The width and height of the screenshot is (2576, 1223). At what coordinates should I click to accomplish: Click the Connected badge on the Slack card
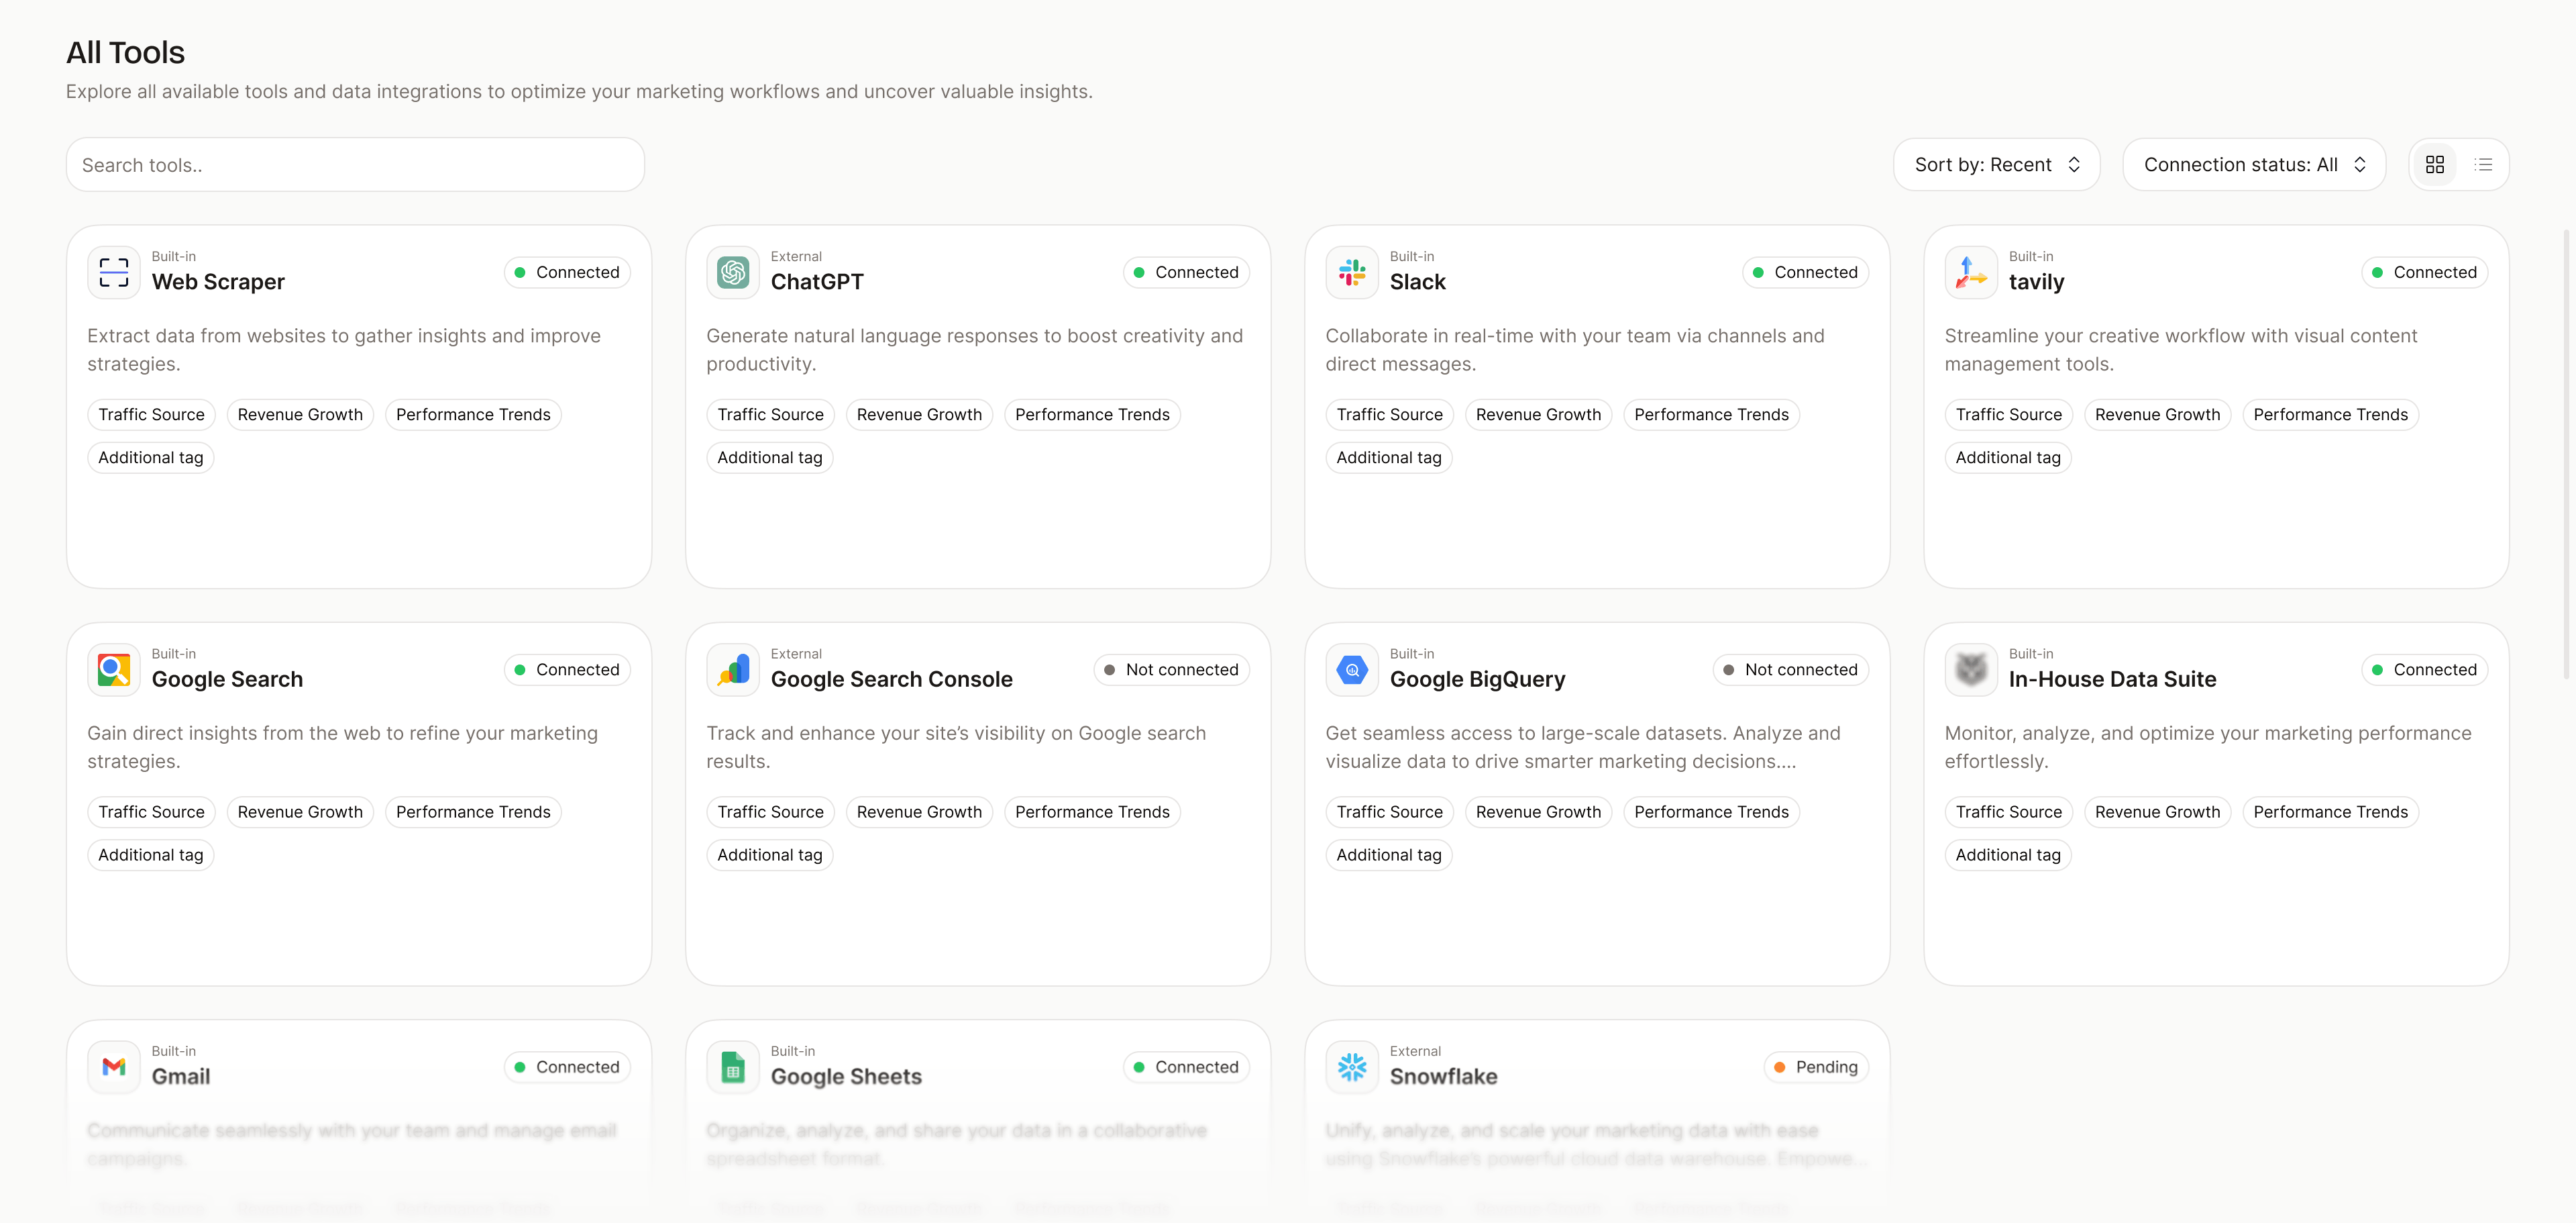(x=1805, y=271)
